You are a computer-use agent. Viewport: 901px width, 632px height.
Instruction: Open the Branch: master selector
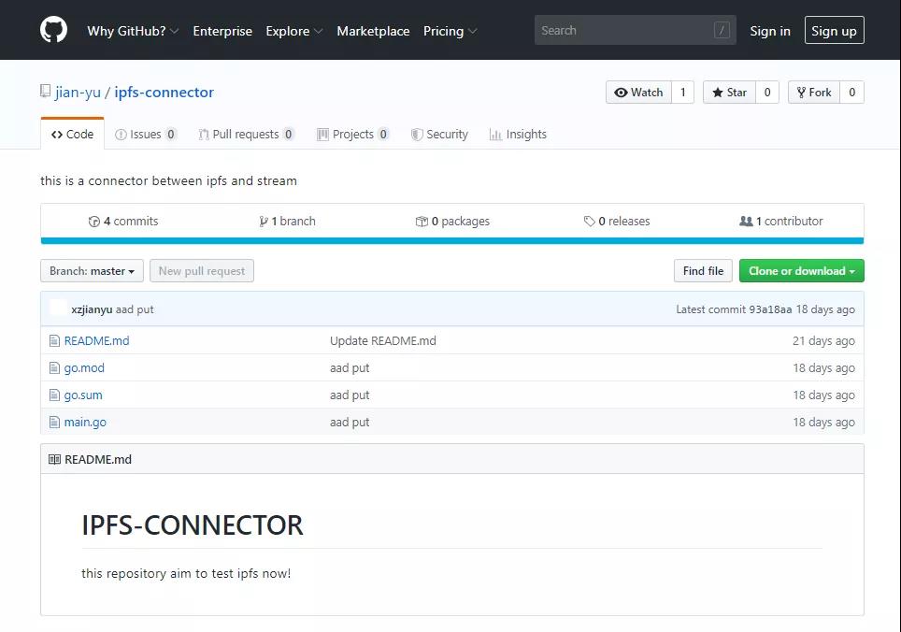92,270
